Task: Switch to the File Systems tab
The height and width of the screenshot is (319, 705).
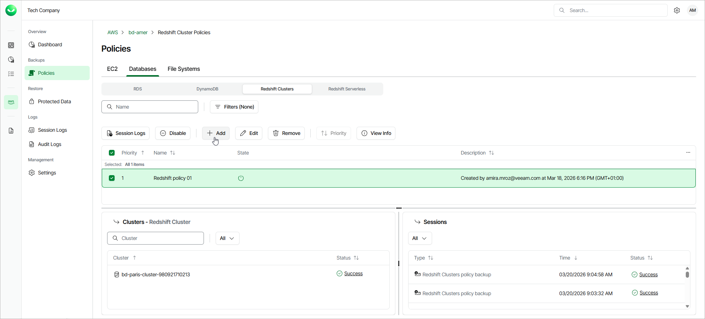Action: [x=184, y=69]
